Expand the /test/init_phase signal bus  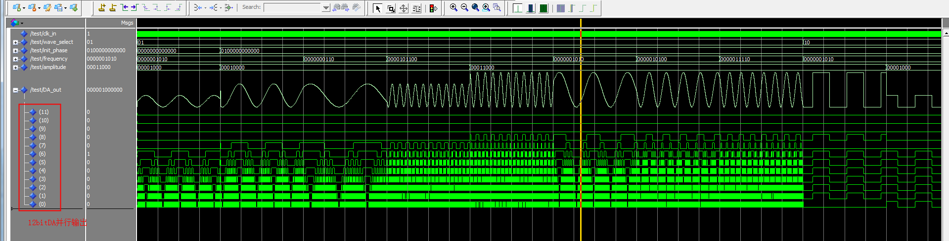[15, 51]
